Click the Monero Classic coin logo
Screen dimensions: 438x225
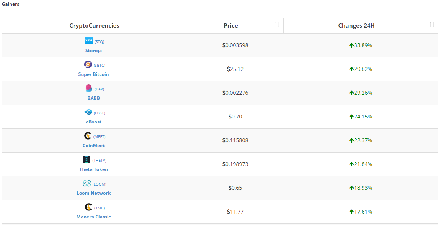(88, 207)
